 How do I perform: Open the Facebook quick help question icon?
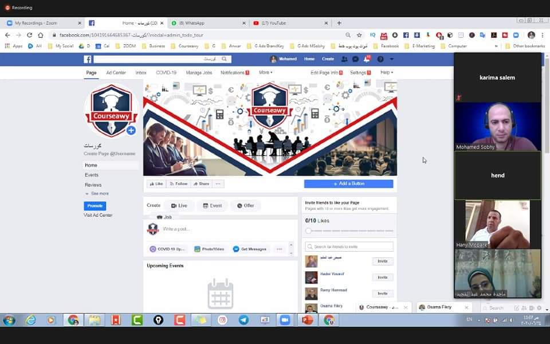point(380,59)
